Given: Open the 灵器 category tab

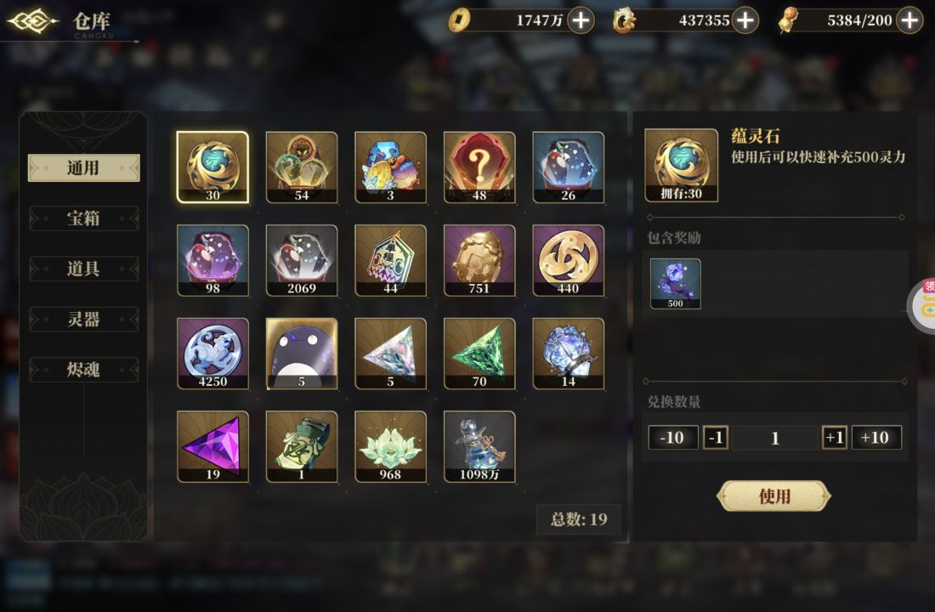Looking at the screenshot, I should [x=83, y=319].
